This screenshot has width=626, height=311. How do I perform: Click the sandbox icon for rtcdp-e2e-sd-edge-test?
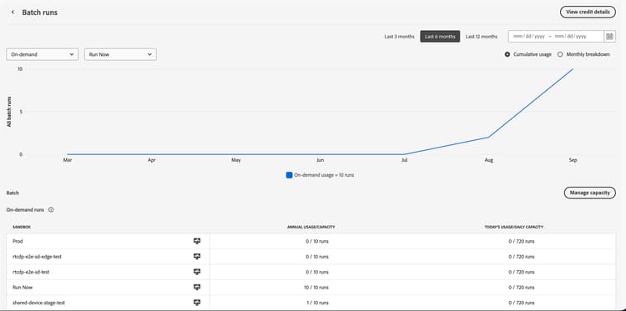[x=196, y=256]
